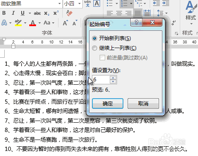198x156 pixels.
Task: Apply text effects (outlined A)
Action: [4, 23]
